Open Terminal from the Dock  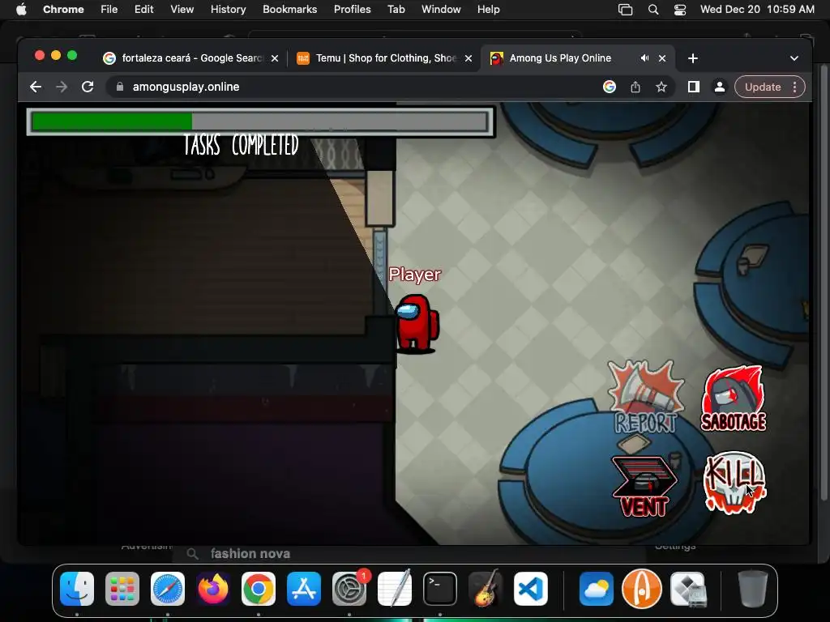coord(440,589)
